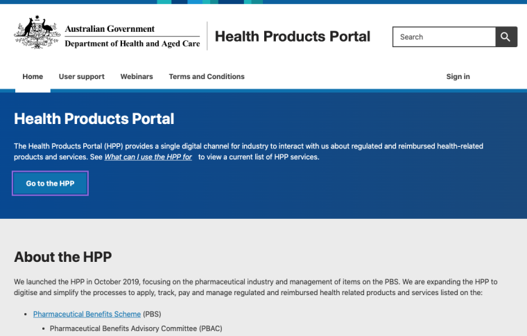Click the Australian Government coat of arms logo
The height and width of the screenshot is (336, 527).
click(37, 33)
